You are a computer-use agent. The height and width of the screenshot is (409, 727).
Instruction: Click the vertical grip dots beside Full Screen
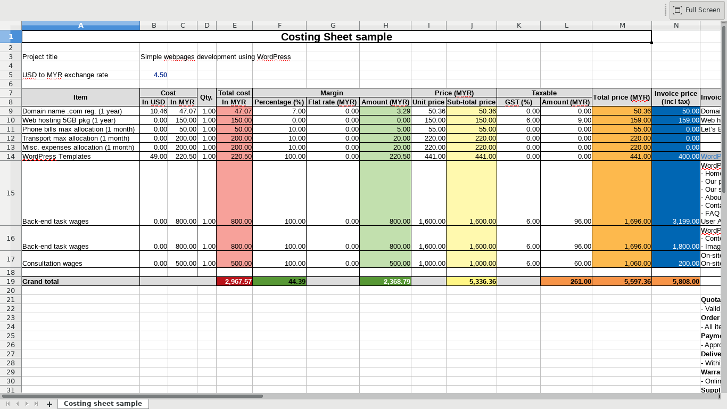click(665, 10)
